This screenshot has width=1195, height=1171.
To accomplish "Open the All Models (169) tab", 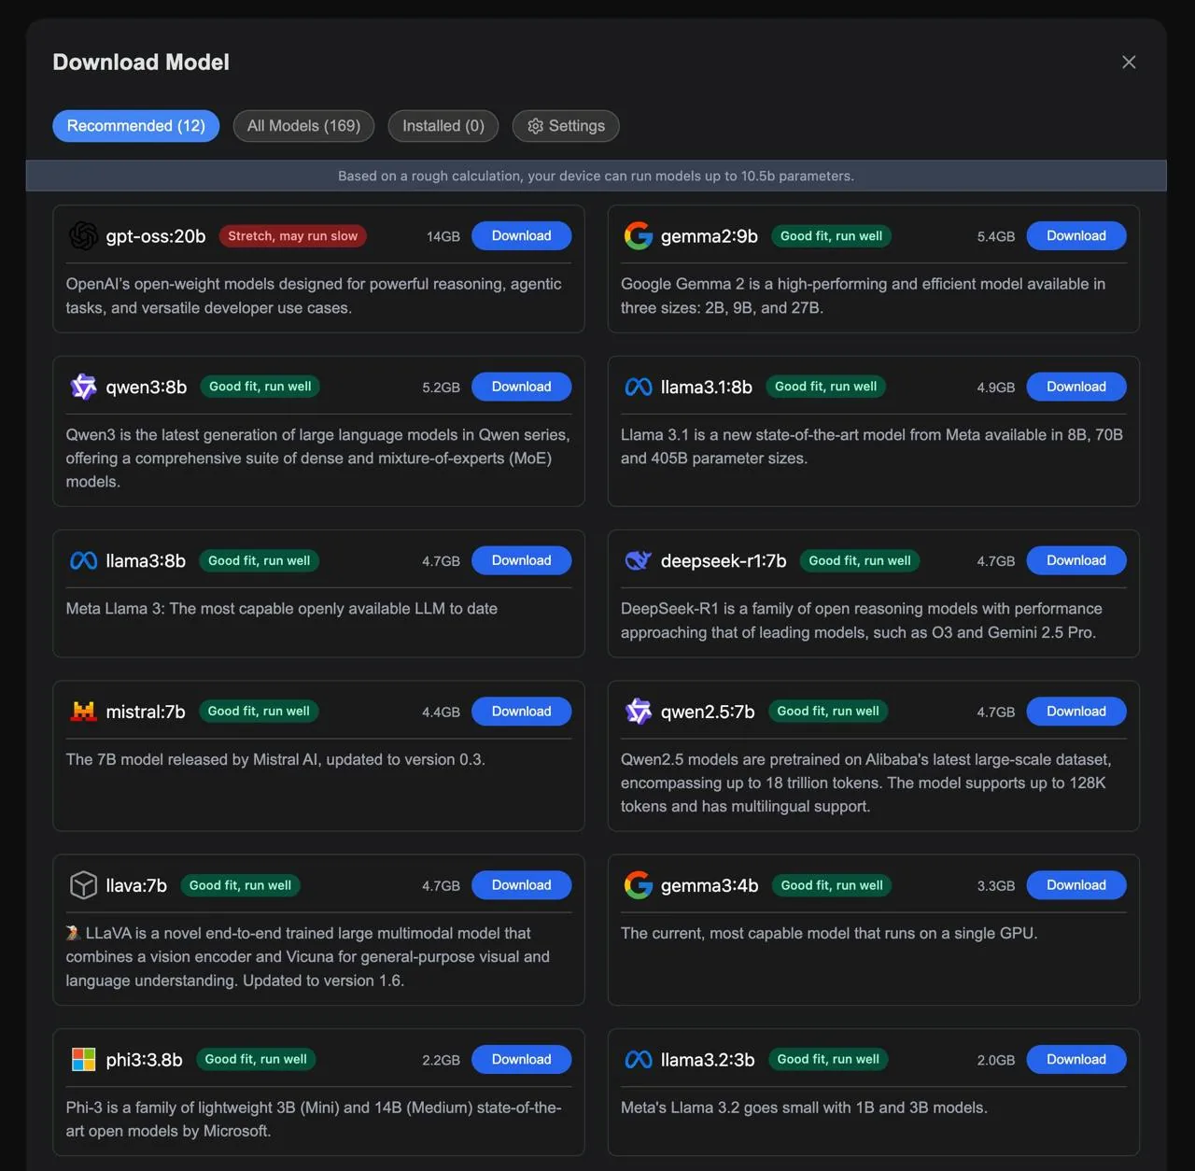I will point(303,126).
